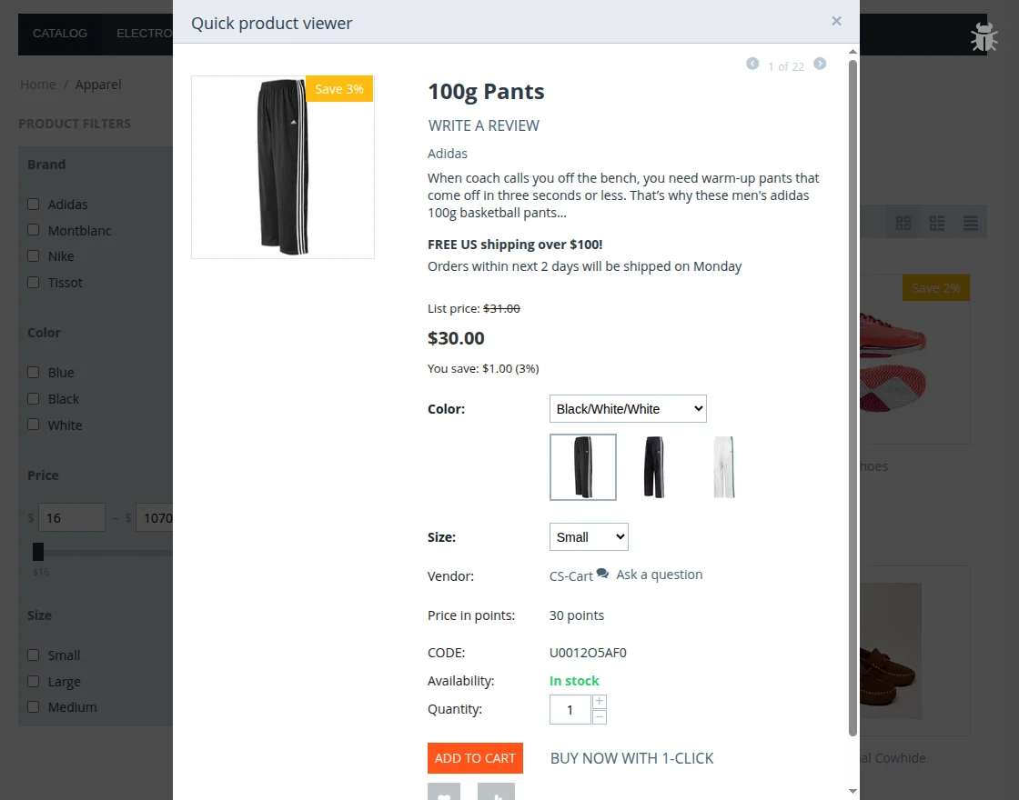Open the debug console bug icon
The image size is (1019, 800).
coord(984,36)
